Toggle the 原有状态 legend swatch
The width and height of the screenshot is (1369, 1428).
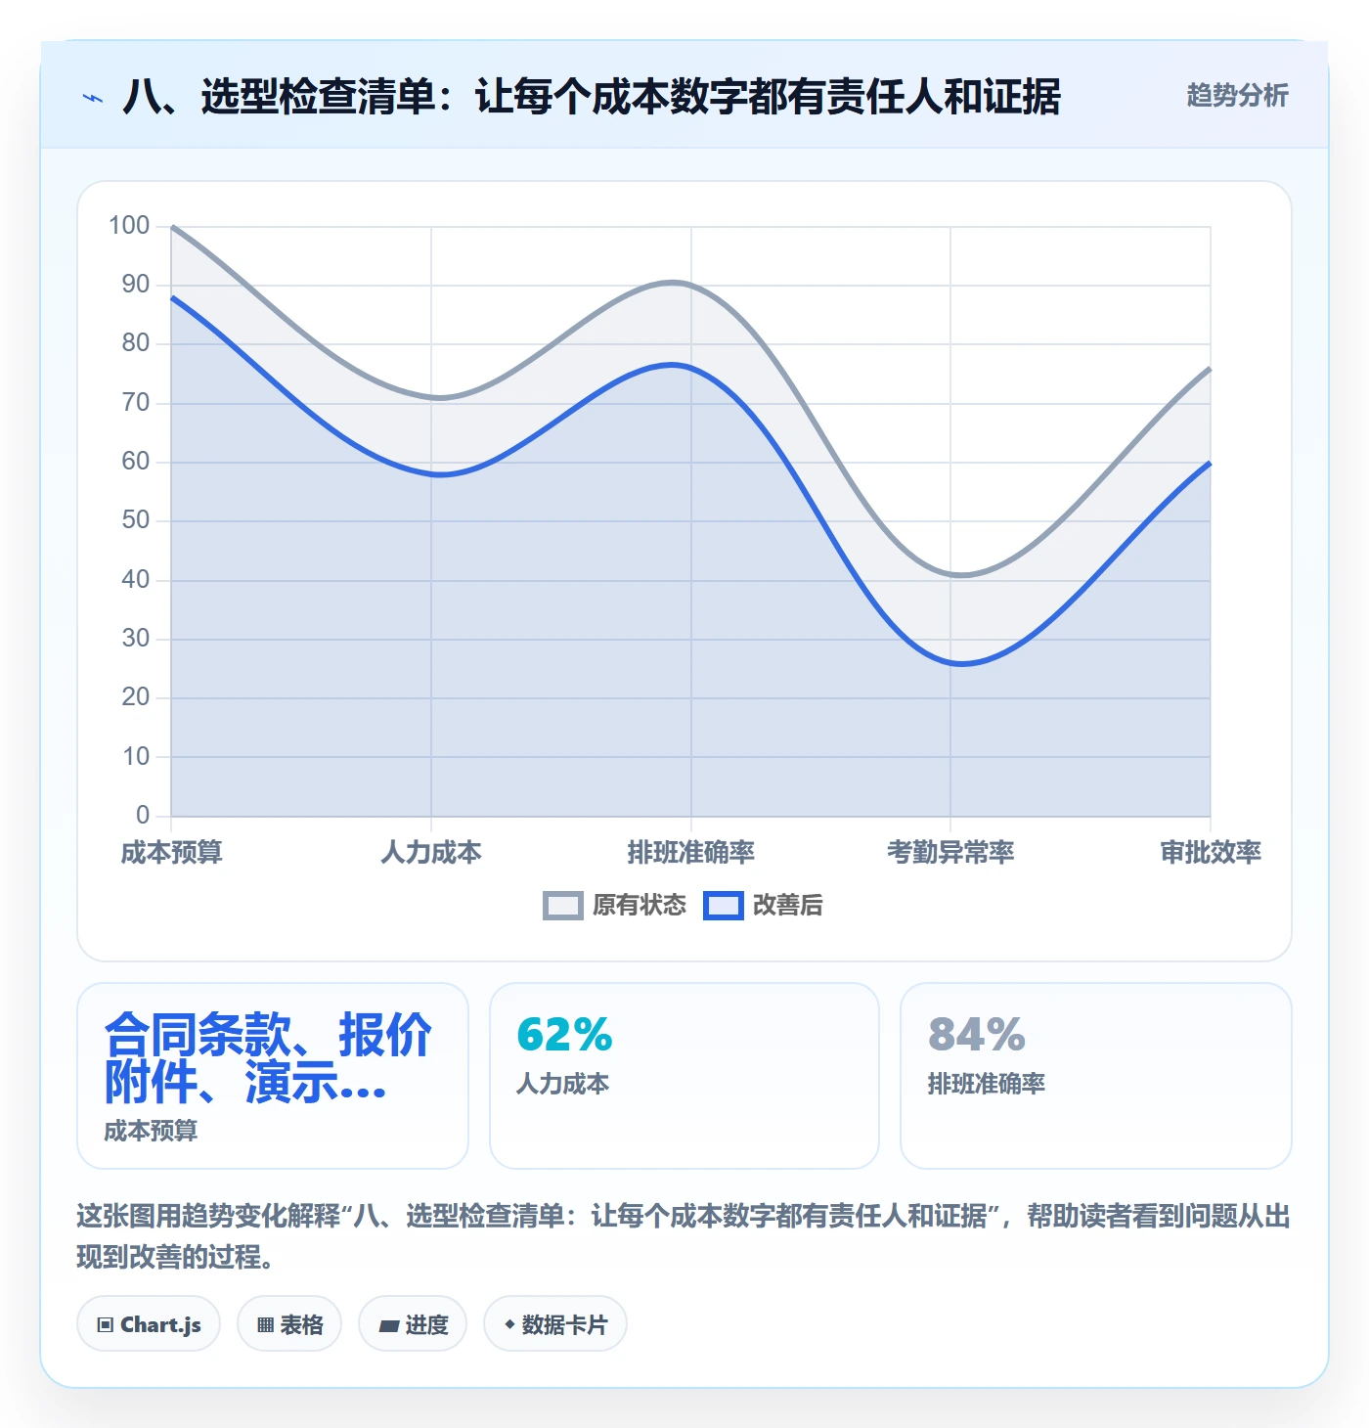pyautogui.click(x=562, y=906)
